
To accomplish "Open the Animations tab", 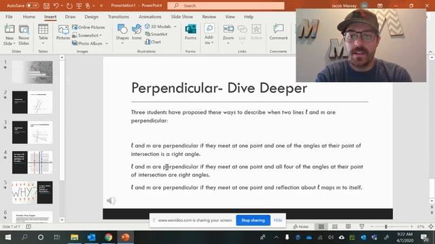I will click(150, 16).
